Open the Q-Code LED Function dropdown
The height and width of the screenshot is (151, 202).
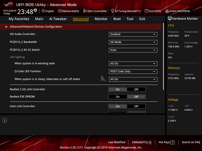click(x=133, y=71)
